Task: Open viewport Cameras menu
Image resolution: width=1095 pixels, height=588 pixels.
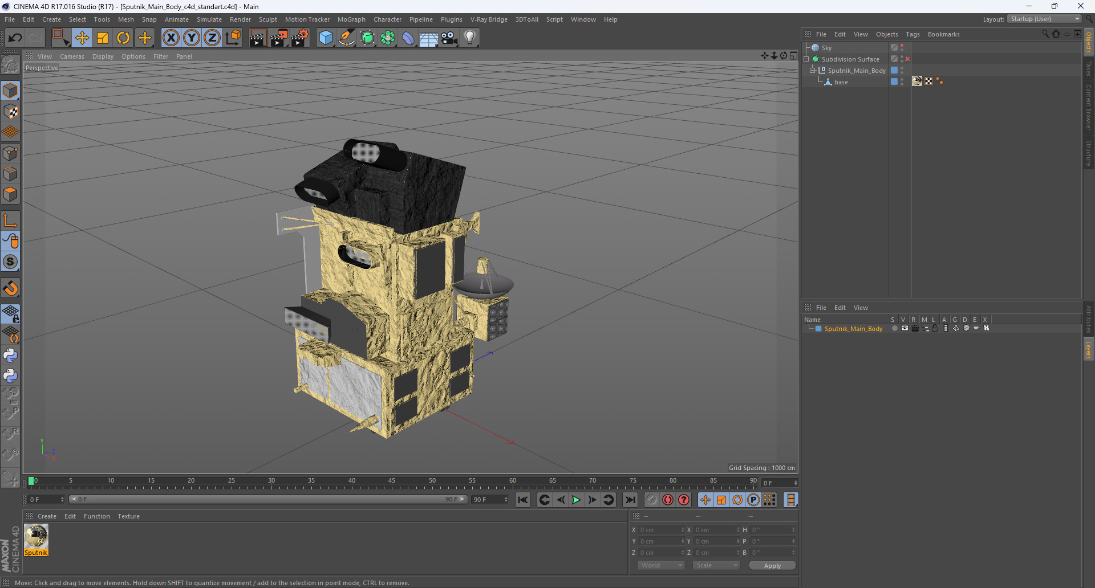Action: point(72,56)
